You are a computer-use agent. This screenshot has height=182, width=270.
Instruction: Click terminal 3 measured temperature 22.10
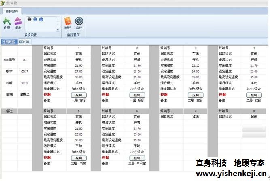click(196, 65)
